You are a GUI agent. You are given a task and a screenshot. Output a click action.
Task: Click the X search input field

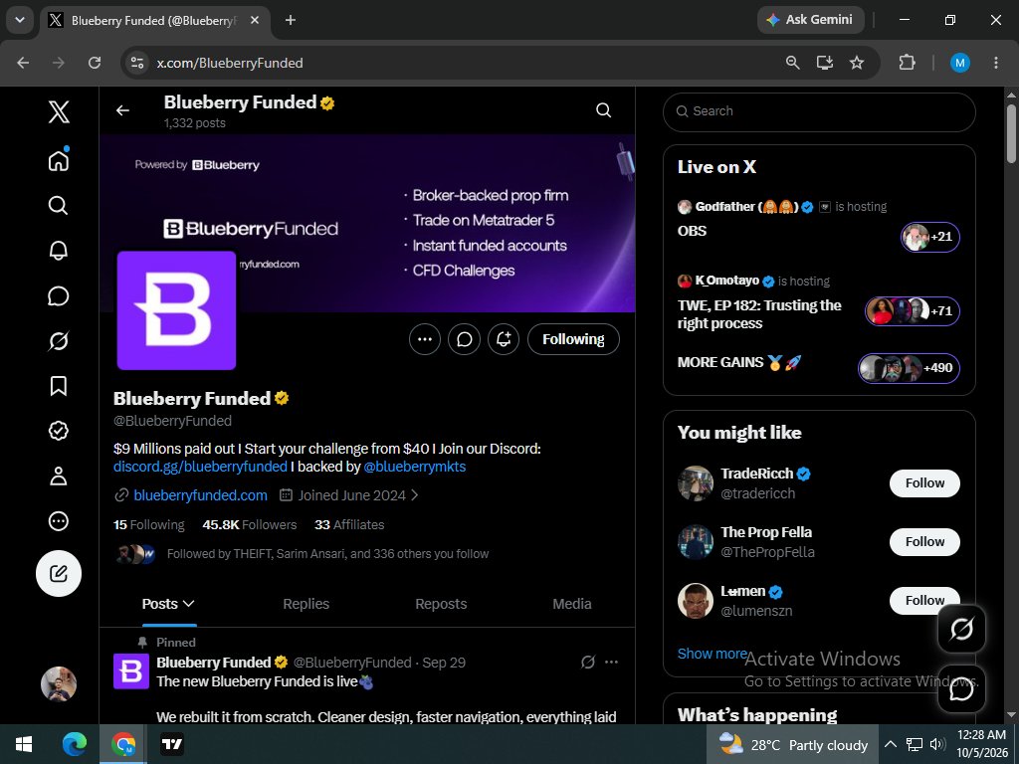click(x=819, y=111)
